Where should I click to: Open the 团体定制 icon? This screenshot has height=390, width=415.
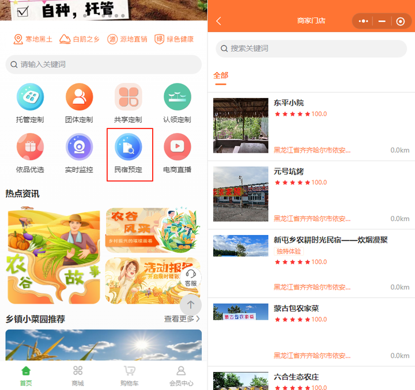click(x=79, y=97)
